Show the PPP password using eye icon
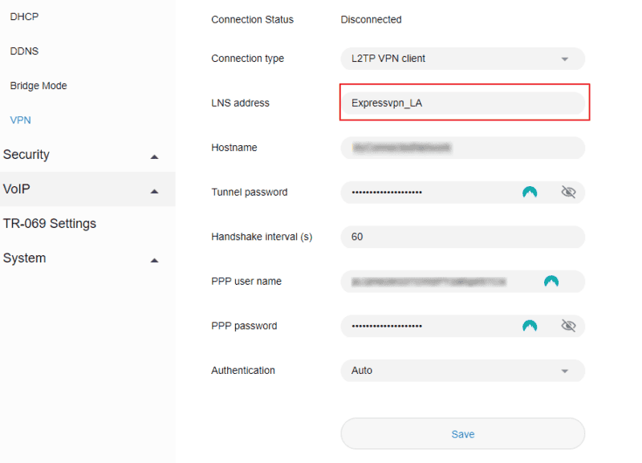The image size is (642, 463). click(x=568, y=326)
